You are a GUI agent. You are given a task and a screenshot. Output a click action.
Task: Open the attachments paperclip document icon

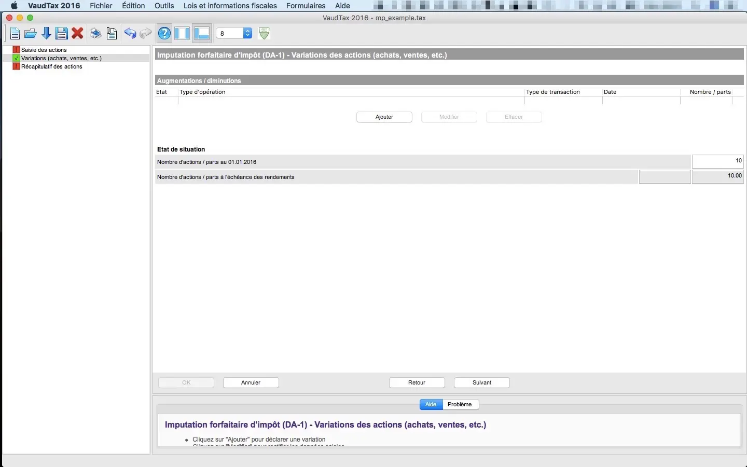coord(112,34)
